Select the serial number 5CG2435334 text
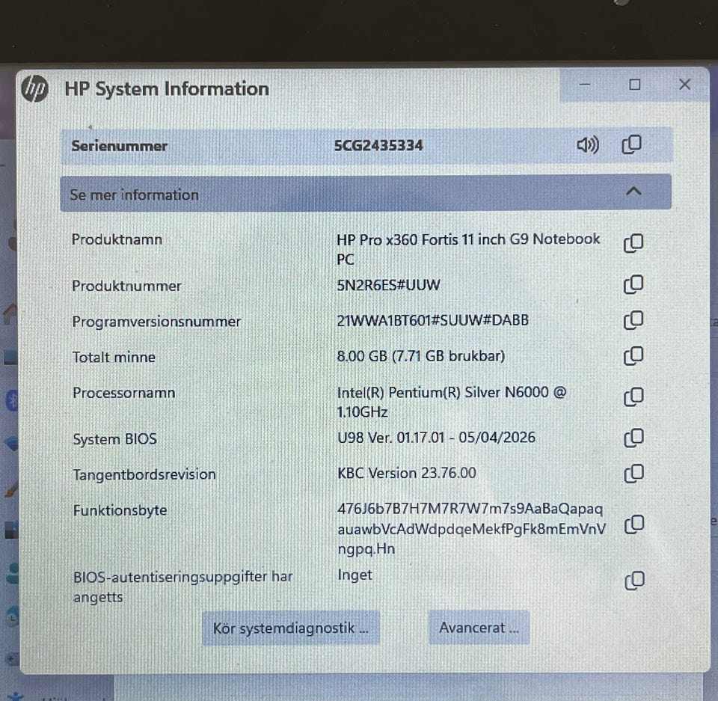 tap(378, 146)
